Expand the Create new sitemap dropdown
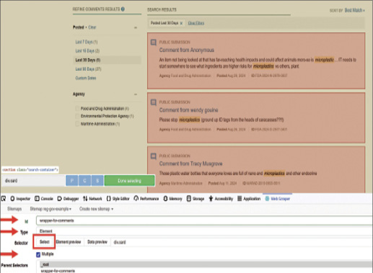This screenshot has width=373, height=273. coord(96,209)
